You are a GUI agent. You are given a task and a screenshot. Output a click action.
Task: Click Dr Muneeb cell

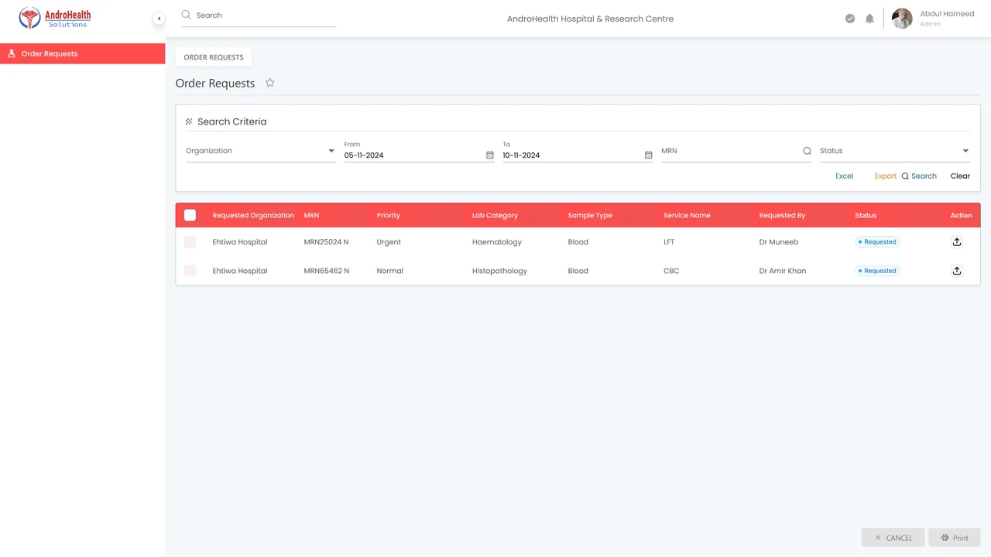[779, 242]
